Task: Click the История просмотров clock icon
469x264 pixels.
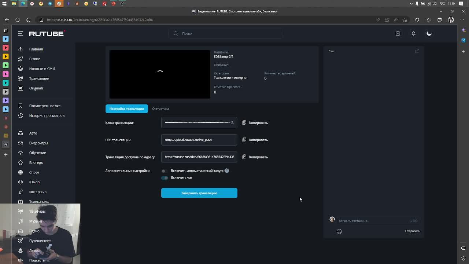Action: 21,115
